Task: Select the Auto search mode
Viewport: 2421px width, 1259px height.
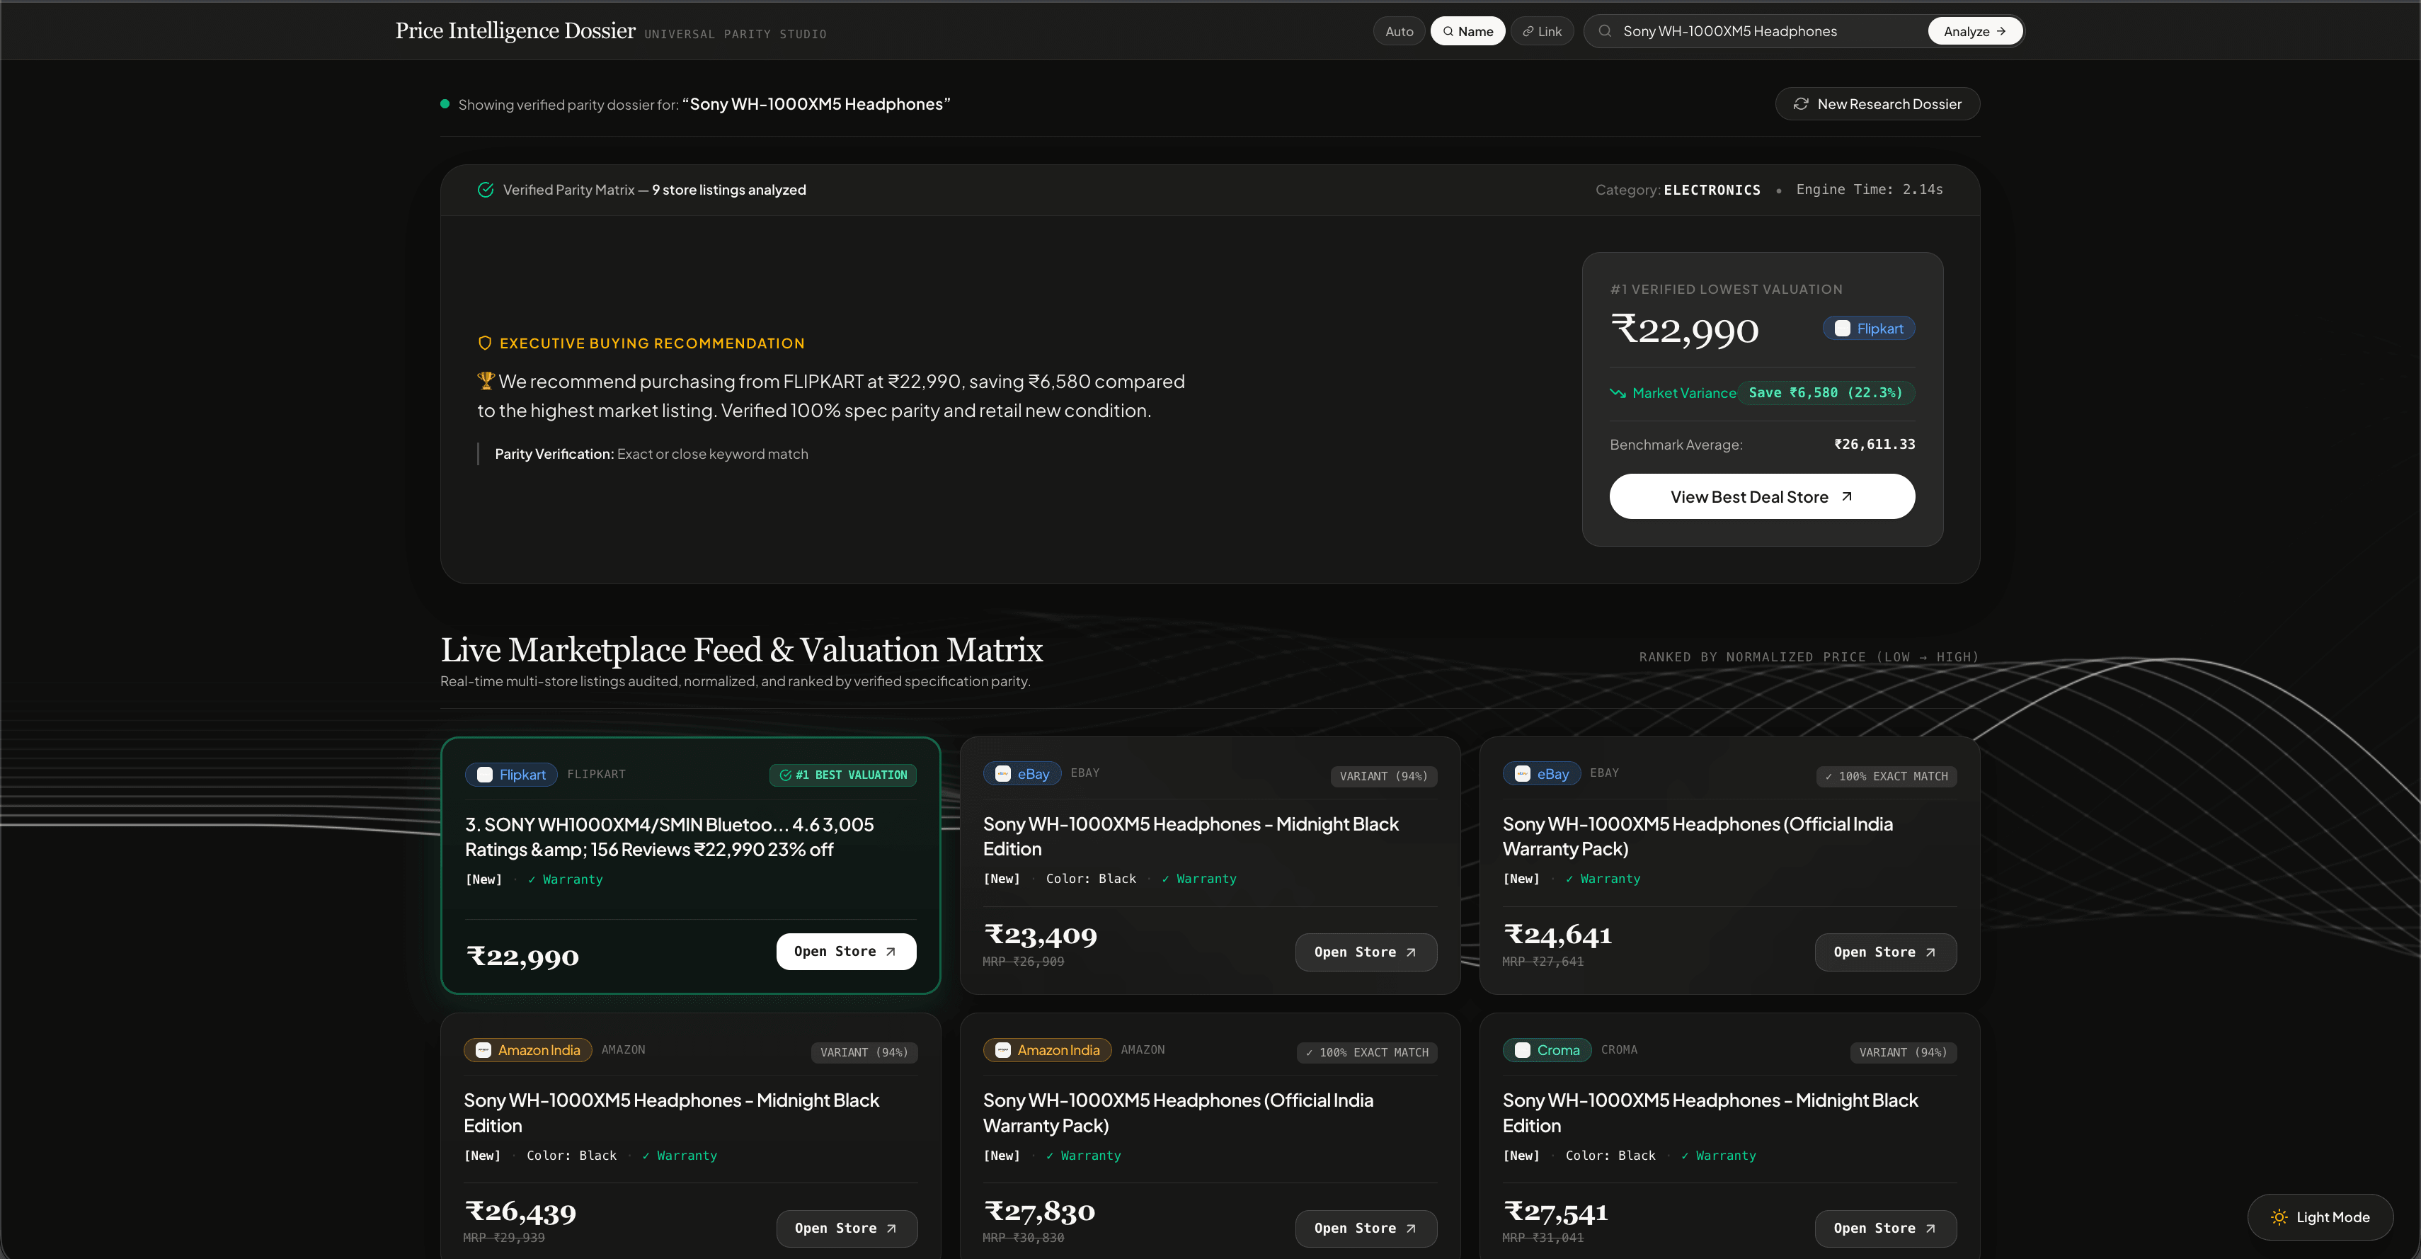Action: pyautogui.click(x=1399, y=31)
